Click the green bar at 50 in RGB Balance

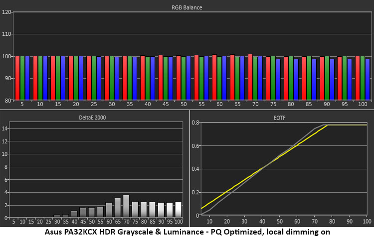point(184,78)
